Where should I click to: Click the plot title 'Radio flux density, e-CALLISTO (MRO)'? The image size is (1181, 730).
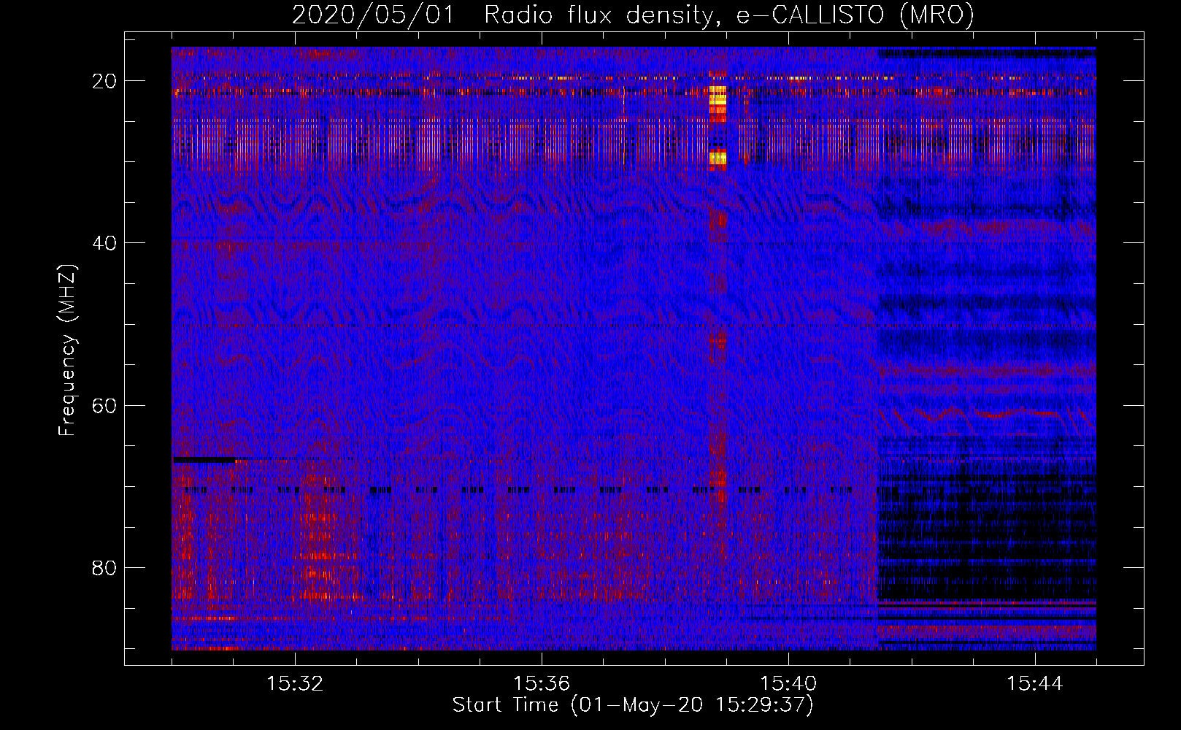point(728,15)
